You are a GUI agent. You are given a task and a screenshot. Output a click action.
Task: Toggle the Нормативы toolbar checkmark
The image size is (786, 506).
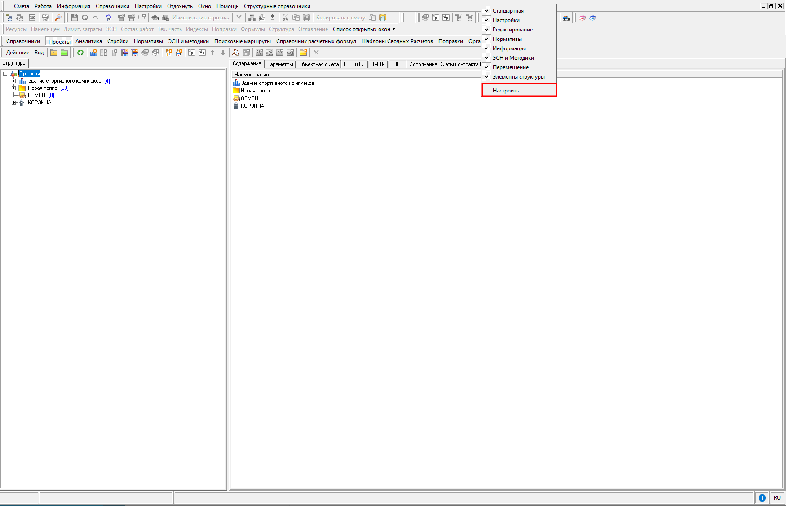click(x=507, y=39)
